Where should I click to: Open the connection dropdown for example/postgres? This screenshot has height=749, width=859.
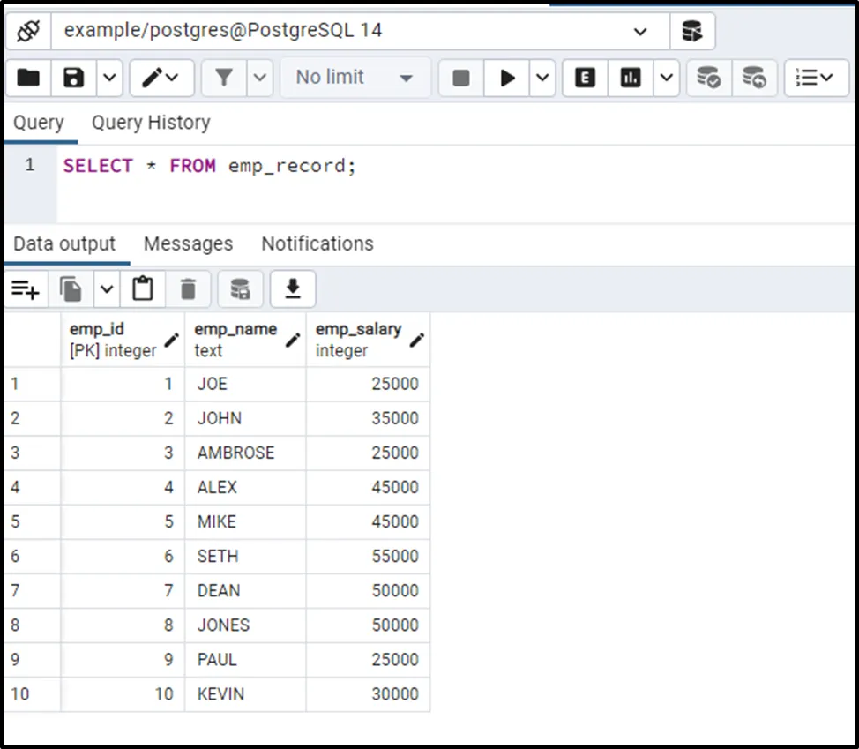coord(640,32)
